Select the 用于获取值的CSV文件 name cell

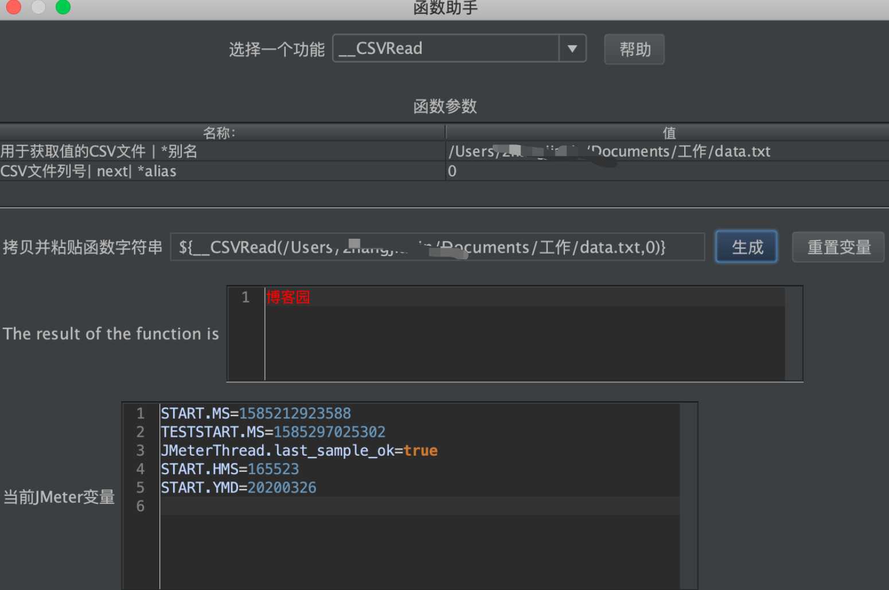pyautogui.click(x=223, y=152)
